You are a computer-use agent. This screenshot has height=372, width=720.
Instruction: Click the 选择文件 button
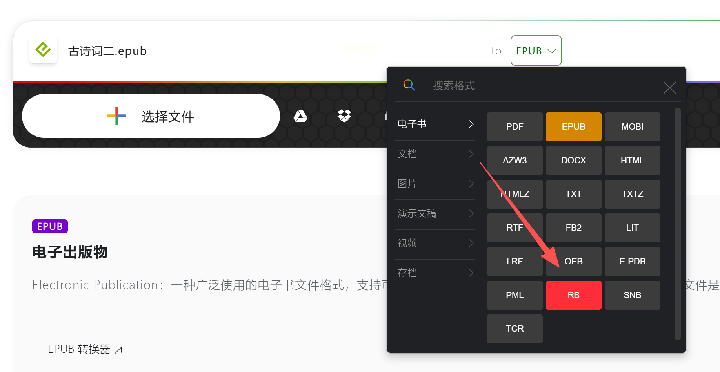point(151,116)
